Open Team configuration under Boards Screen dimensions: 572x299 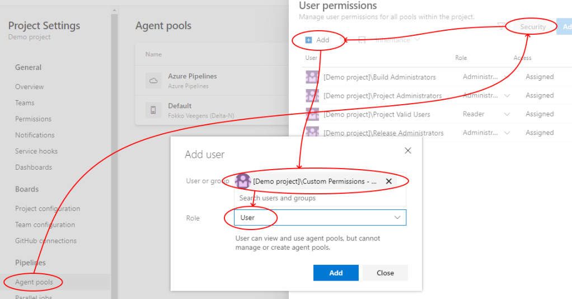[45, 224]
